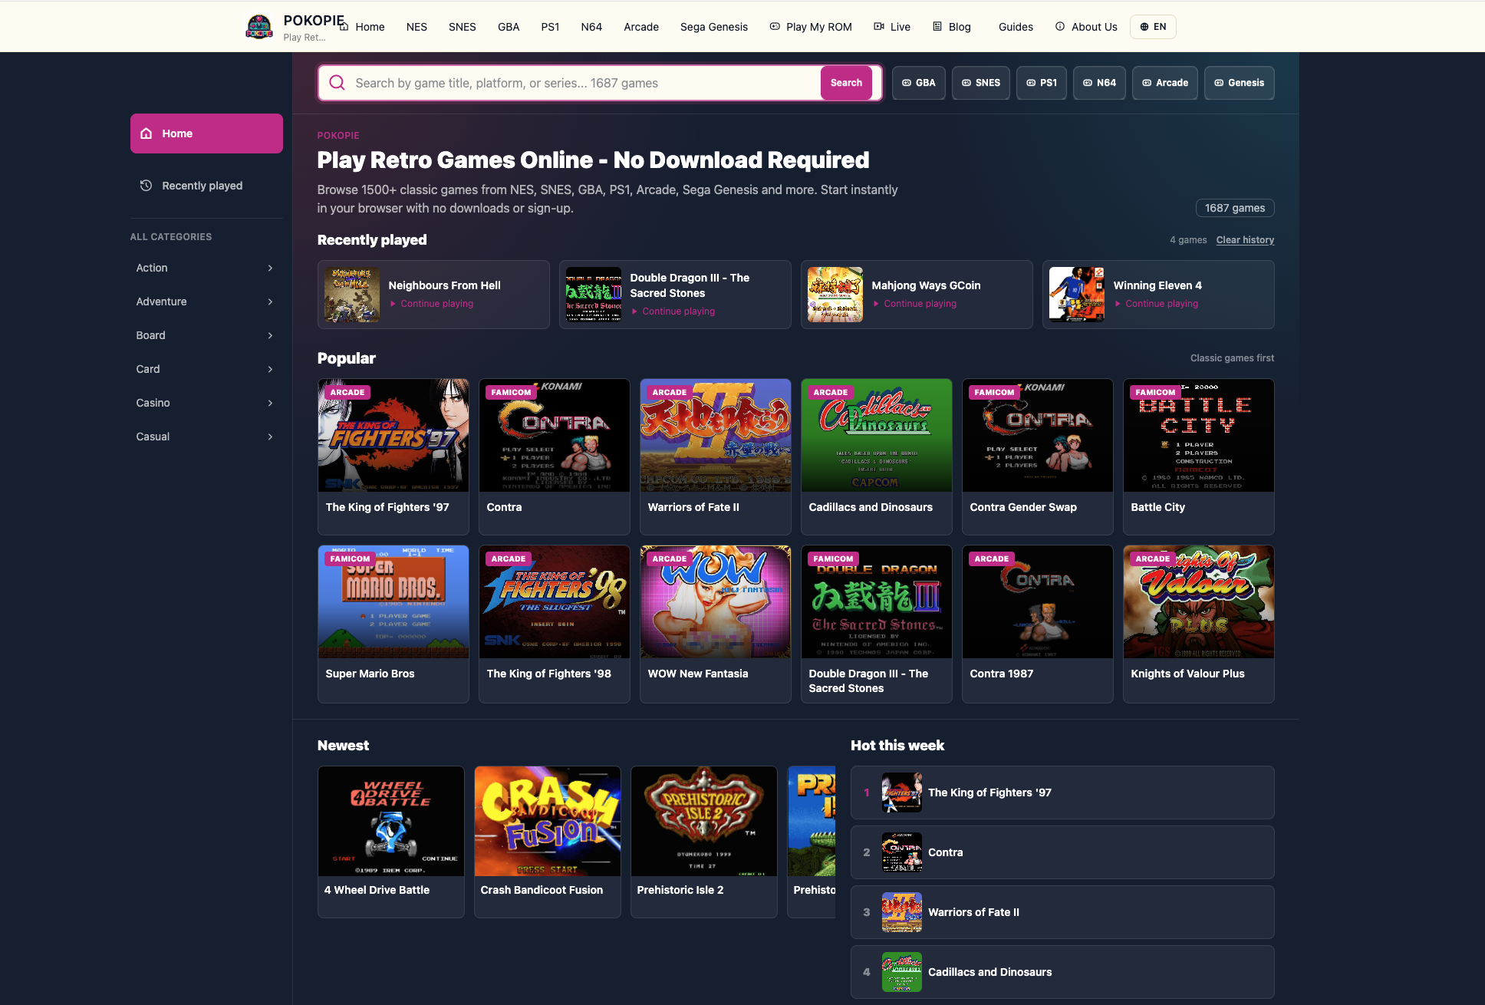Open Guides in the top navigation
This screenshot has height=1005, width=1485.
(1016, 27)
